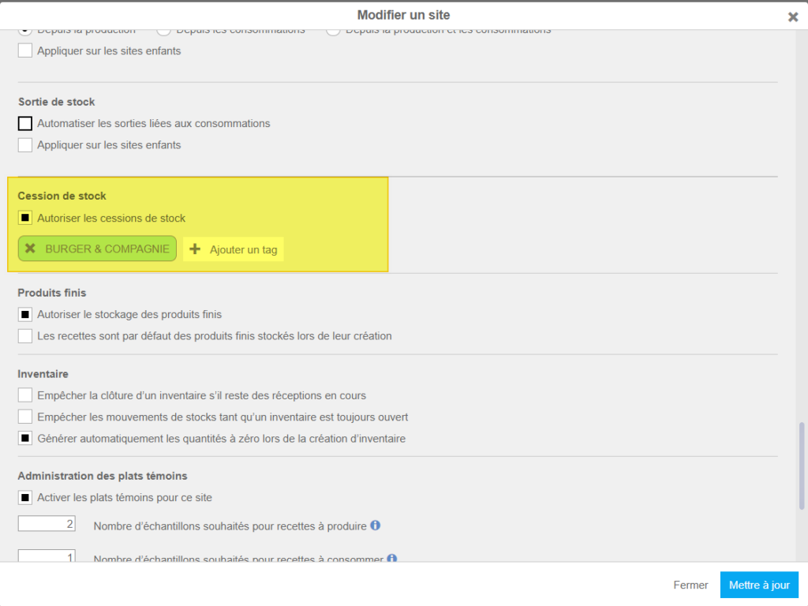The width and height of the screenshot is (808, 606).
Task: Uncheck Autoriser le stockage des produits finis
Action: pyautogui.click(x=25, y=314)
